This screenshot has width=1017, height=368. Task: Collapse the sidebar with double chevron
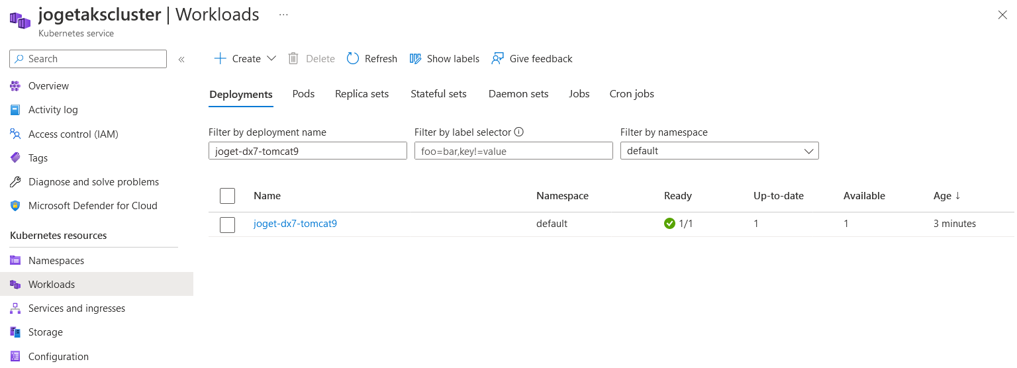pyautogui.click(x=181, y=60)
